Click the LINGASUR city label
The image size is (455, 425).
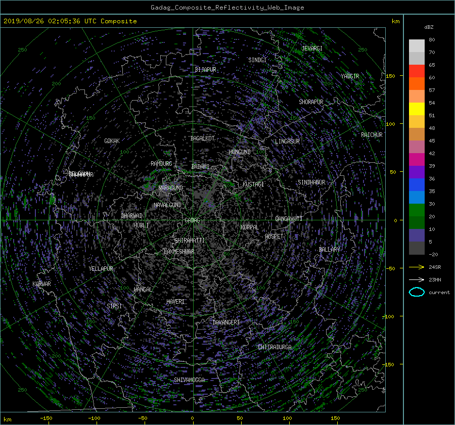coord(287,141)
